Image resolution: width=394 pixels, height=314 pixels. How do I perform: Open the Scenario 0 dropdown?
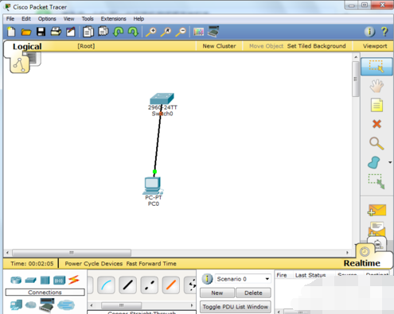point(243,279)
